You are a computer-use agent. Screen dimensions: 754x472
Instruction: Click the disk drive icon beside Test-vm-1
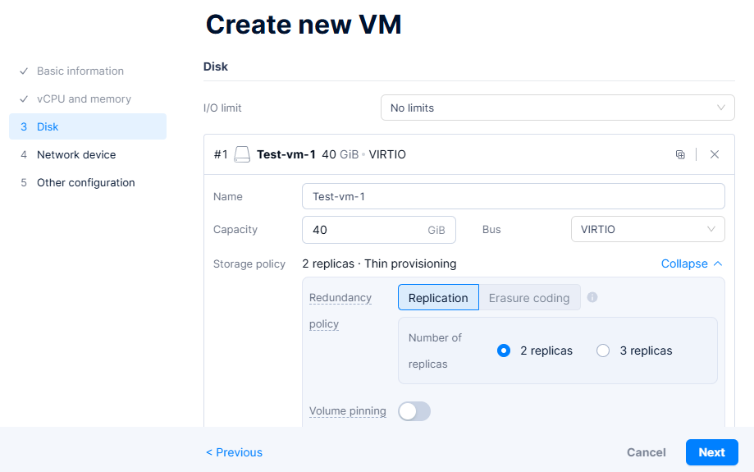[x=242, y=154]
